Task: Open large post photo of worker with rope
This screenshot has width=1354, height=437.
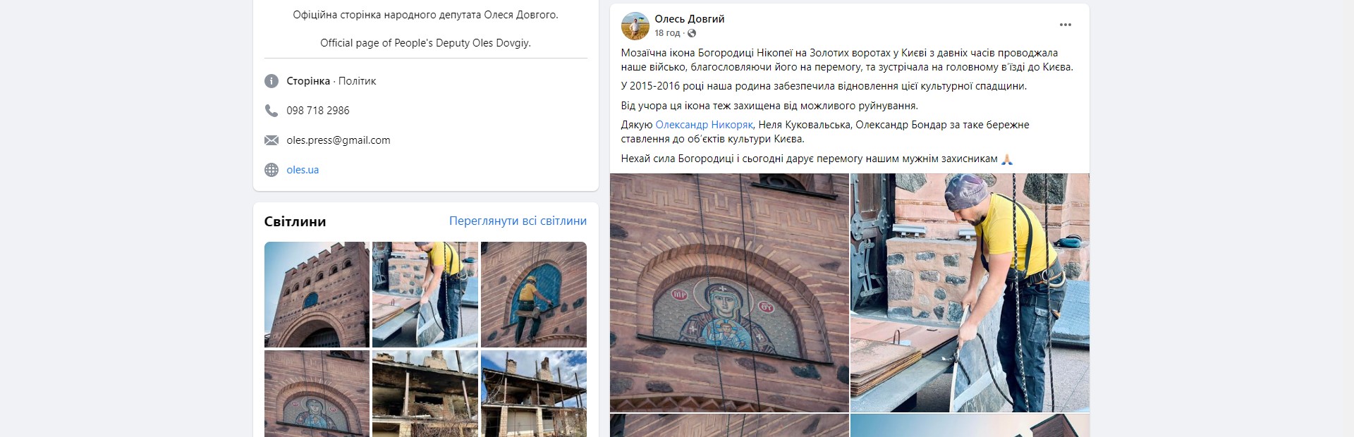Action: [x=970, y=293]
